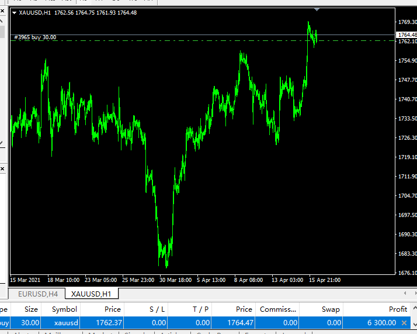Viewport: 417px width, 334px height.
Task: Sort by the T / P column header
Action: coord(190,309)
